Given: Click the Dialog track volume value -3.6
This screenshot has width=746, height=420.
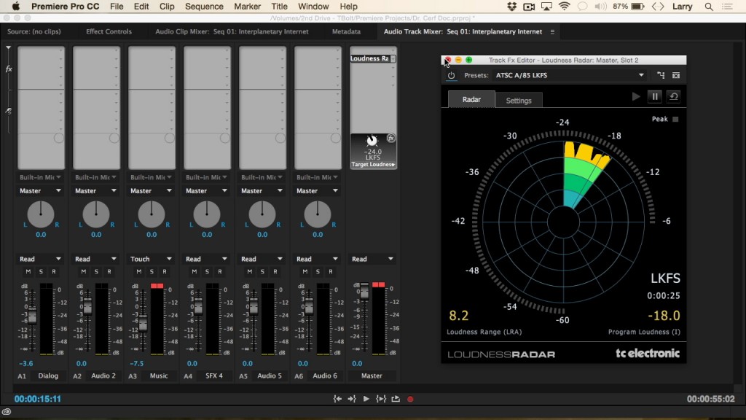Looking at the screenshot, I should point(25,363).
